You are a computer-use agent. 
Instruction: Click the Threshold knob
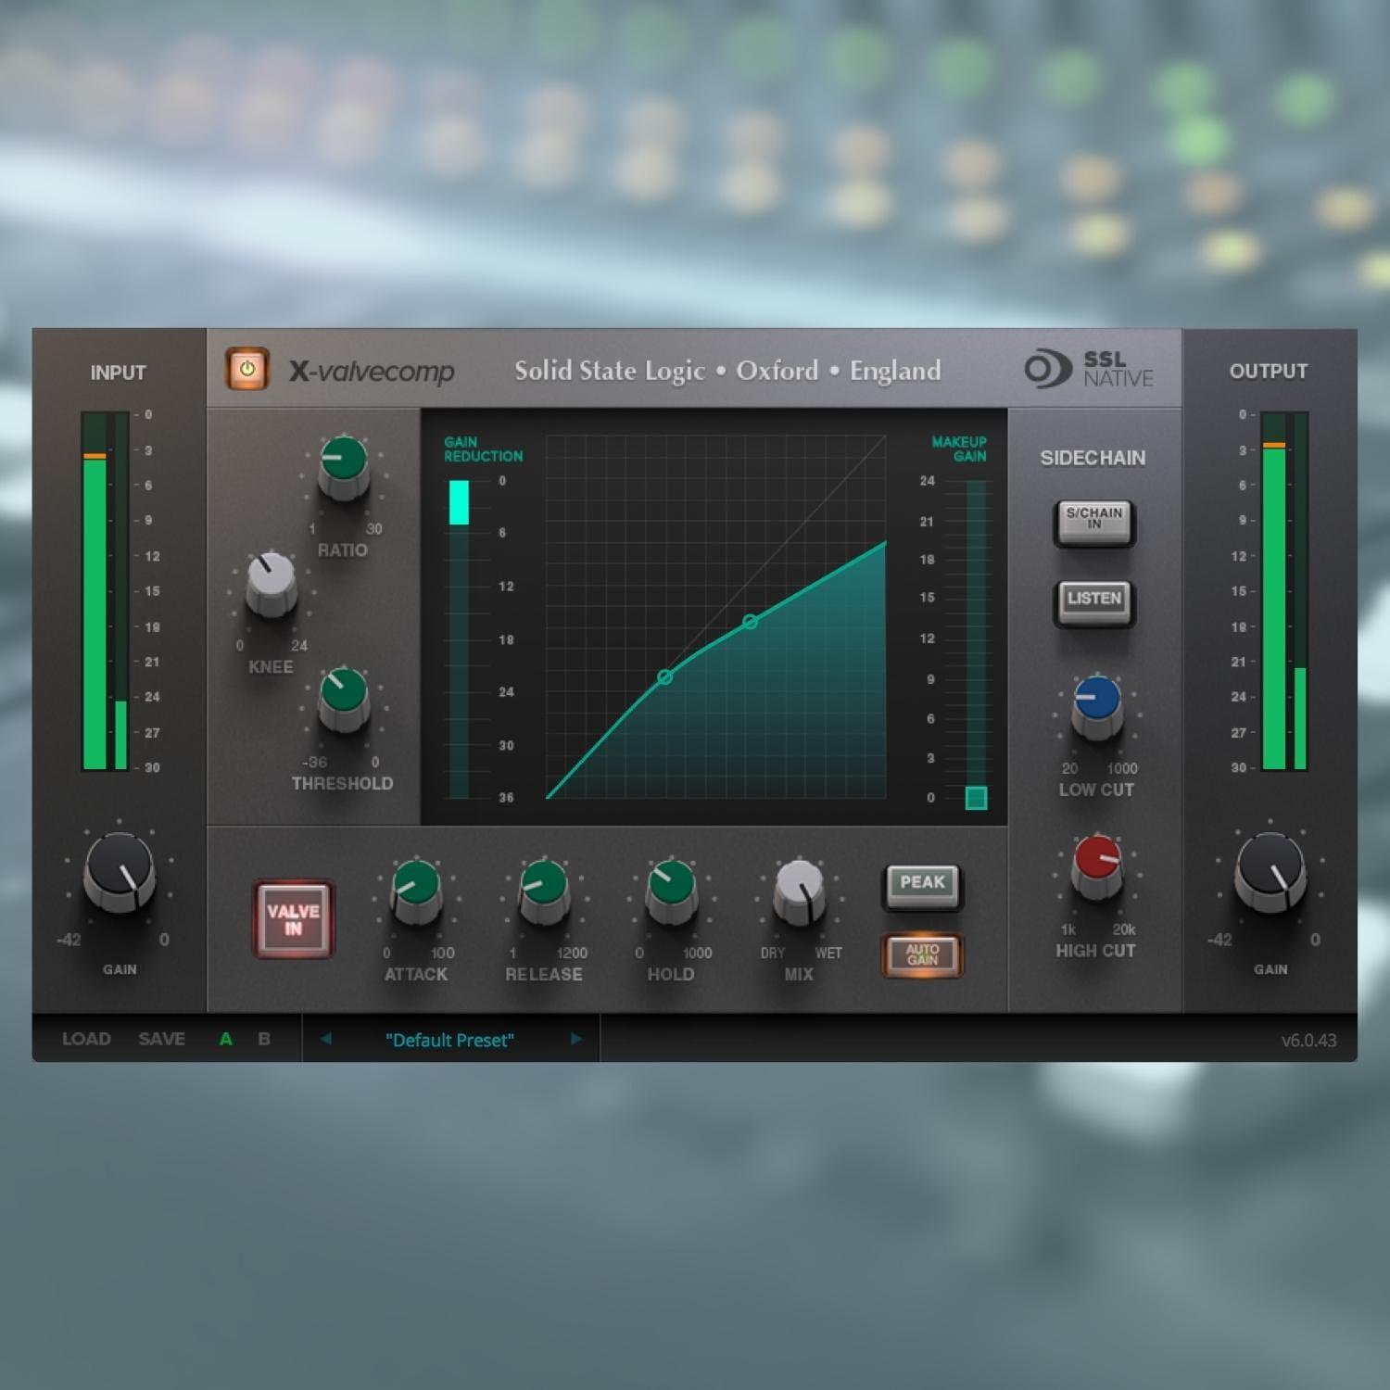click(x=344, y=701)
